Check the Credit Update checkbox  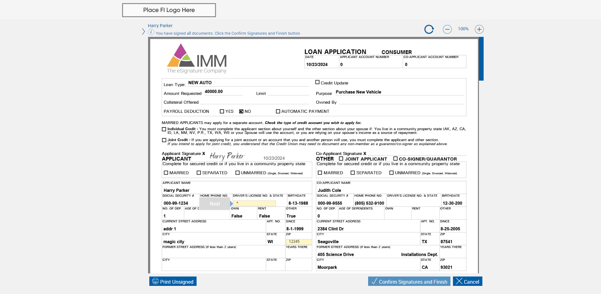(317, 82)
